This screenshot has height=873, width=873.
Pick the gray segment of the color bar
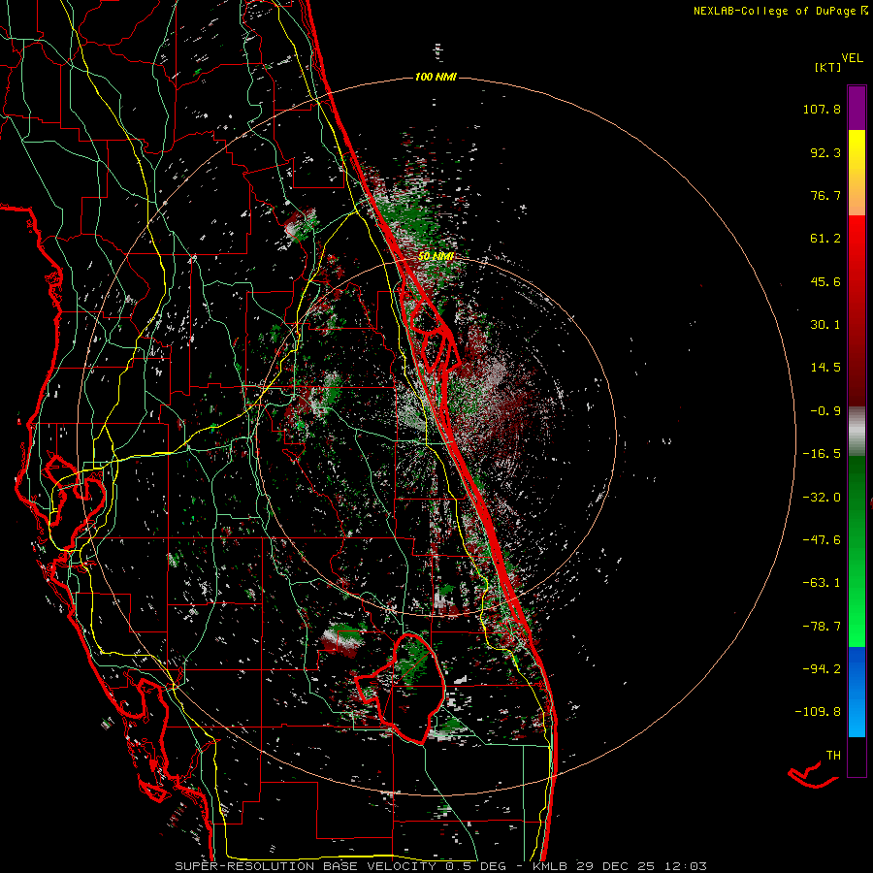point(857,432)
